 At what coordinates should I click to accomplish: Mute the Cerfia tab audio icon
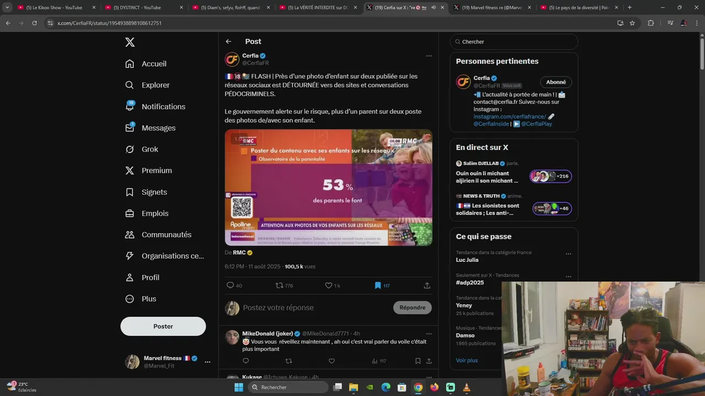[x=433, y=8]
